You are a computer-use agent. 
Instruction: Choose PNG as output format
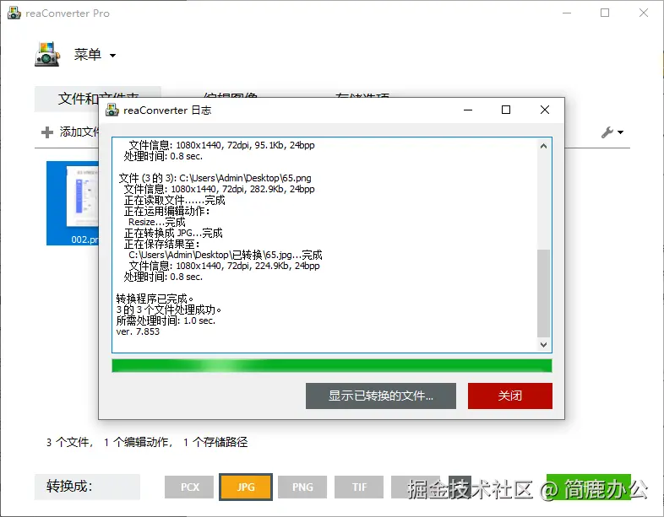click(302, 487)
